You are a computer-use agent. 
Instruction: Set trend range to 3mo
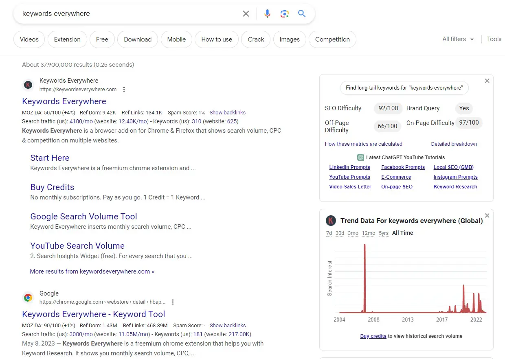[353, 233]
